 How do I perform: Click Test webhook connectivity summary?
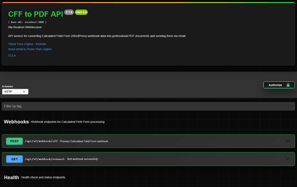pyautogui.click(x=83, y=159)
